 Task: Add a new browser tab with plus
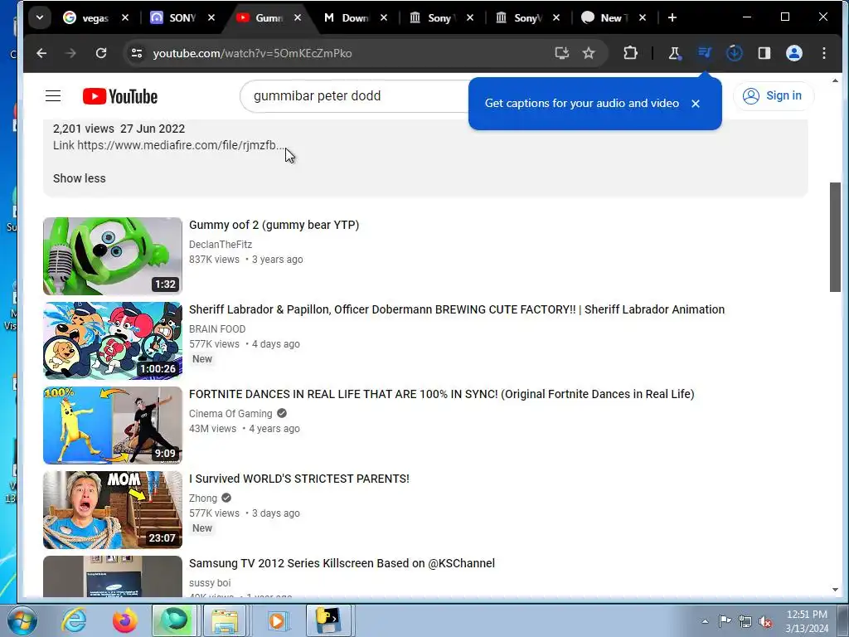pos(672,18)
